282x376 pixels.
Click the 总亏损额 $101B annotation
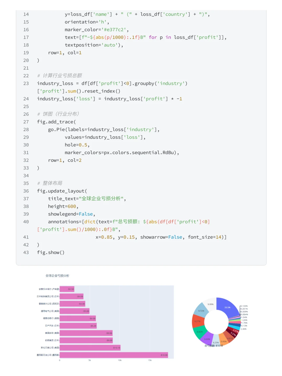(214, 345)
